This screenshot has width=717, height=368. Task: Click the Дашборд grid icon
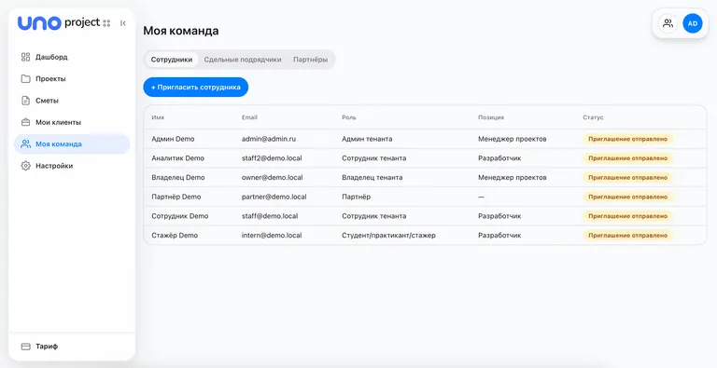pyautogui.click(x=25, y=57)
